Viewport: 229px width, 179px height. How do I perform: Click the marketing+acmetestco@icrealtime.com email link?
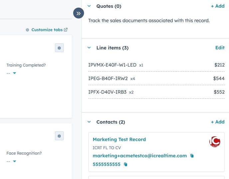click(139, 156)
